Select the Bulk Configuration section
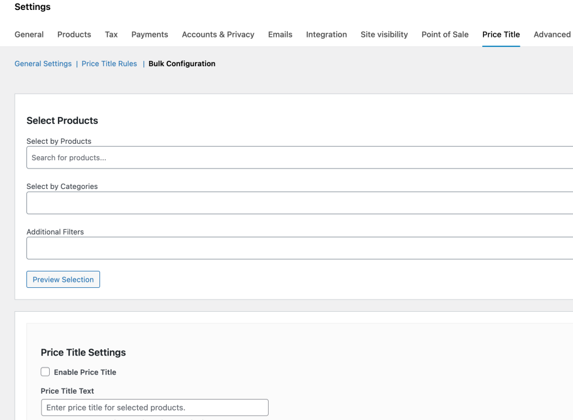 click(x=182, y=63)
